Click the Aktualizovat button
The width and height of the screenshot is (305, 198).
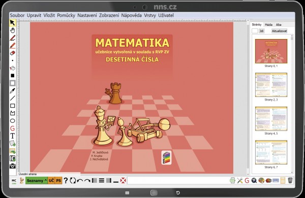tap(279, 31)
